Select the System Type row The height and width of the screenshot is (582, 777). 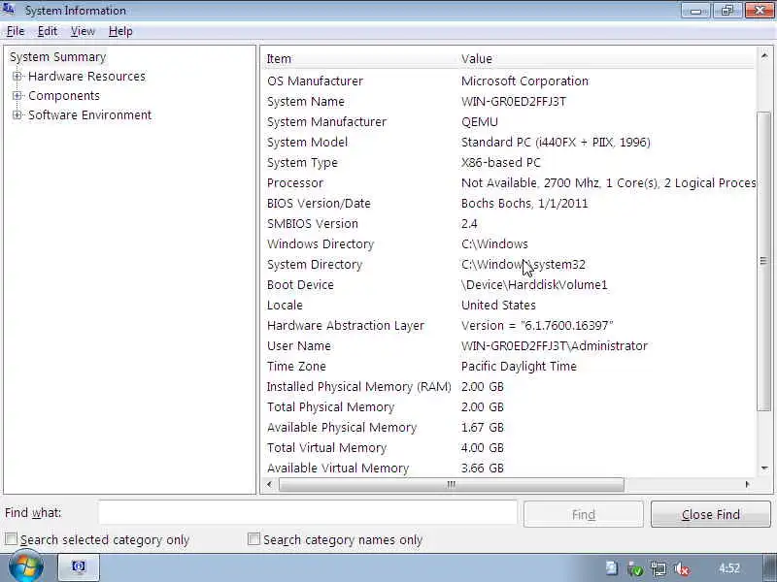click(x=509, y=162)
